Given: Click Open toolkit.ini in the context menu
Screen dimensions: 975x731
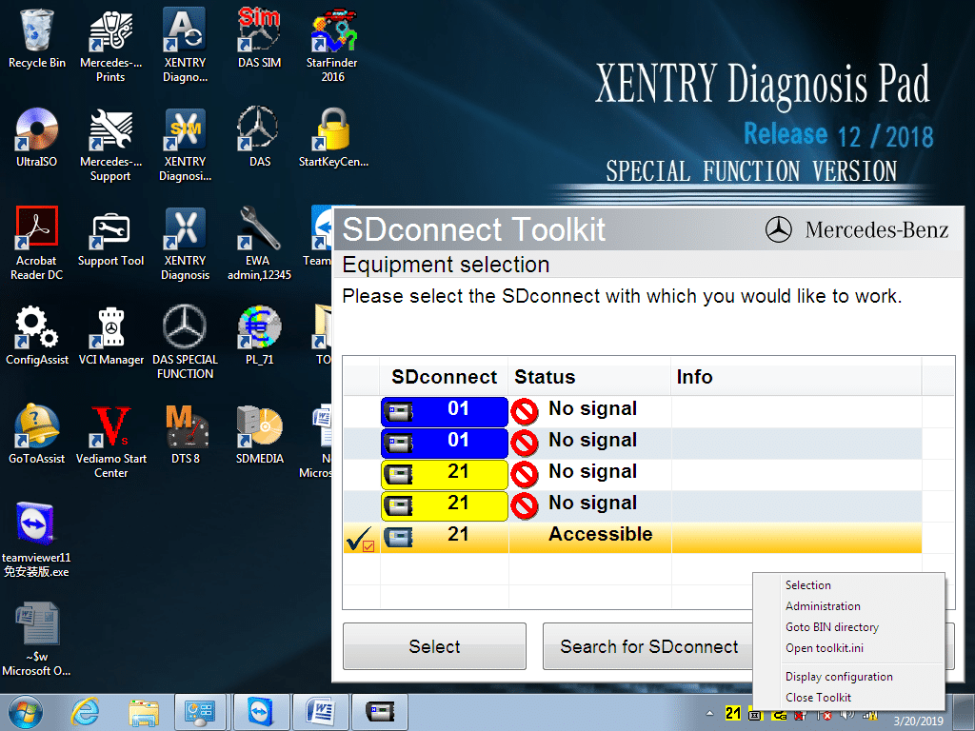Looking at the screenshot, I should (x=824, y=648).
